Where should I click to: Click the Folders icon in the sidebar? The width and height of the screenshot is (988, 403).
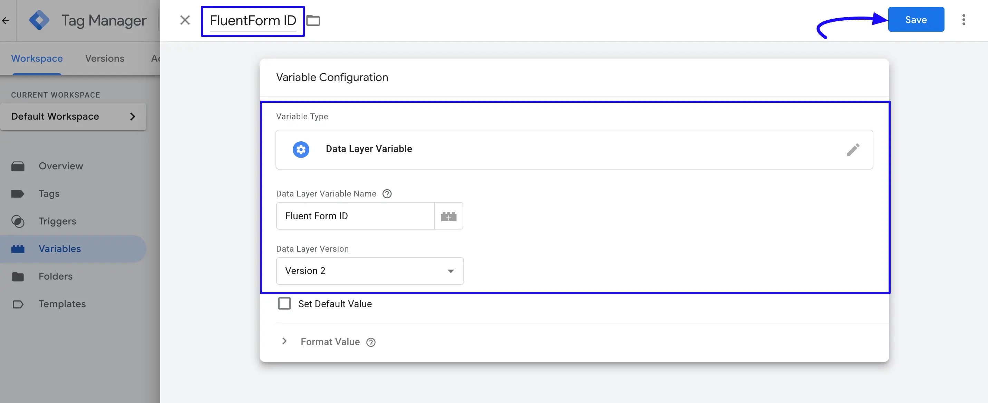click(x=18, y=276)
